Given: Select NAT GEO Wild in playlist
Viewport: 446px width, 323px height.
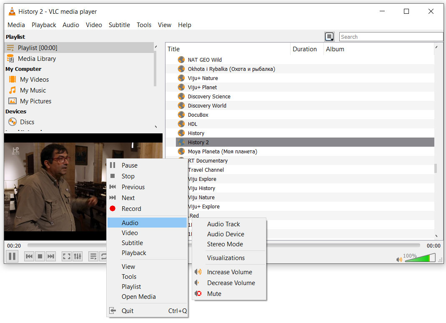Looking at the screenshot, I should pyautogui.click(x=300, y=60).
